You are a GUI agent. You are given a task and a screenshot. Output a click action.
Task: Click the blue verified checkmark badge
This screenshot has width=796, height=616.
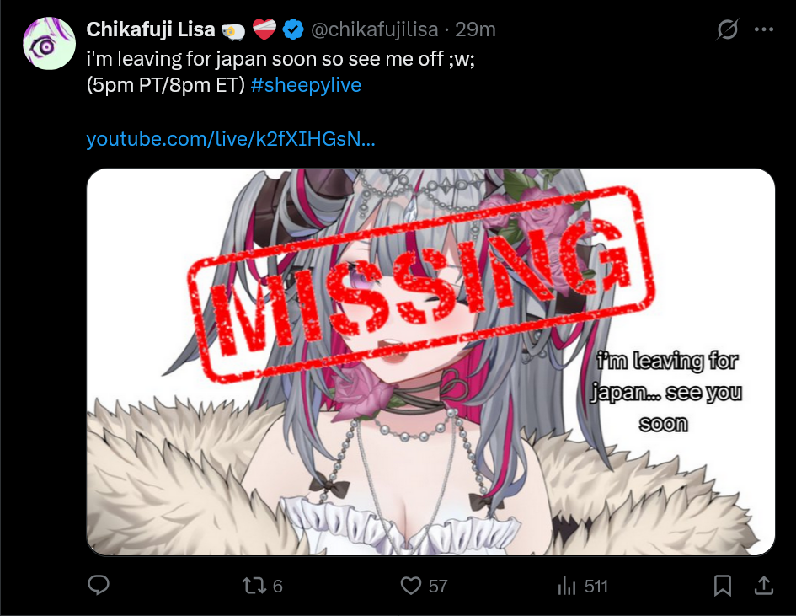(293, 29)
